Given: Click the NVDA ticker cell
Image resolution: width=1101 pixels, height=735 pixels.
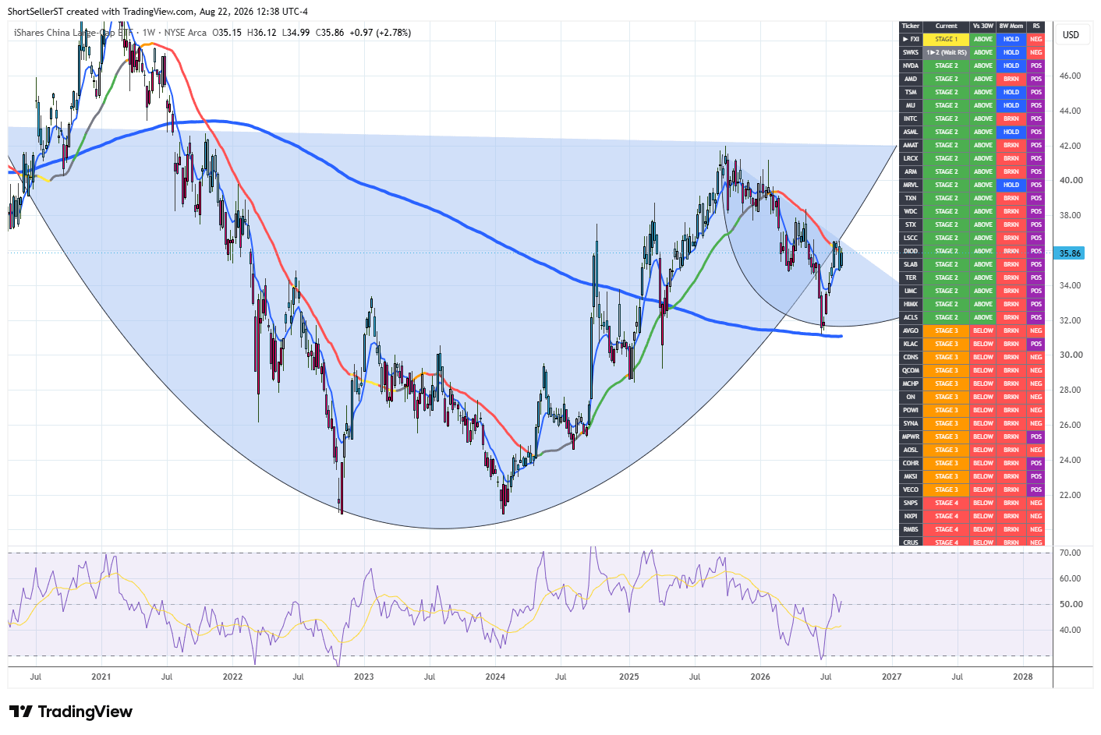Looking at the screenshot, I should click(x=911, y=65).
